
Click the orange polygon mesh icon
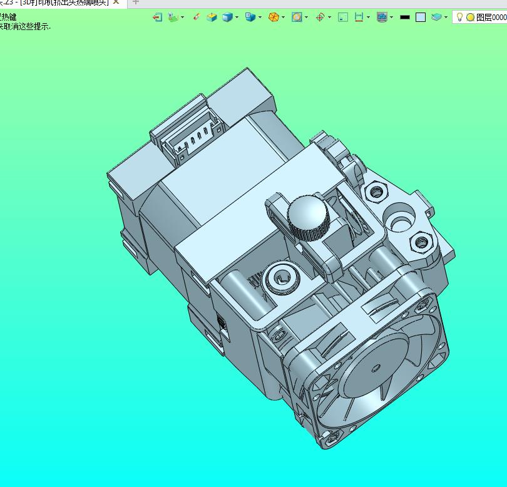[274, 17]
